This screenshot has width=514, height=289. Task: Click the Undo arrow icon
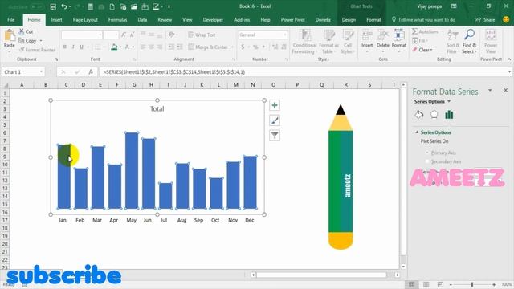coord(64,6)
